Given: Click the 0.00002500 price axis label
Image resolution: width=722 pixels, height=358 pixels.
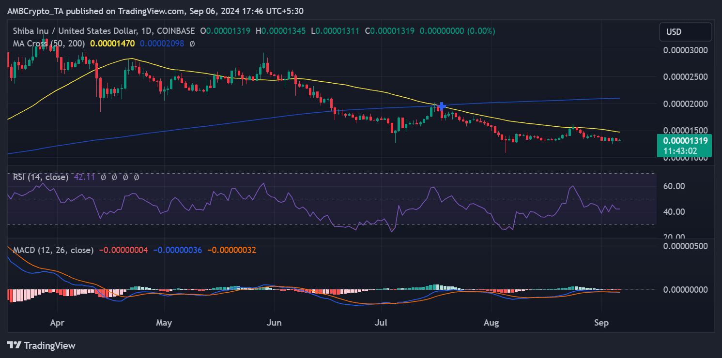Looking at the screenshot, I should (x=686, y=77).
